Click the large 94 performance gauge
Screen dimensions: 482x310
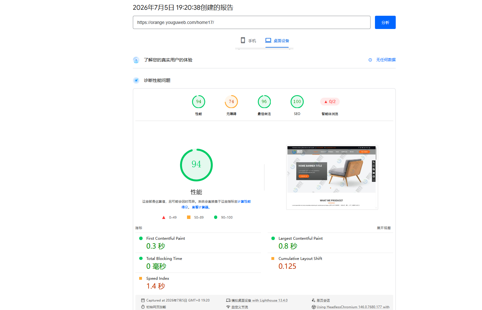196,165
